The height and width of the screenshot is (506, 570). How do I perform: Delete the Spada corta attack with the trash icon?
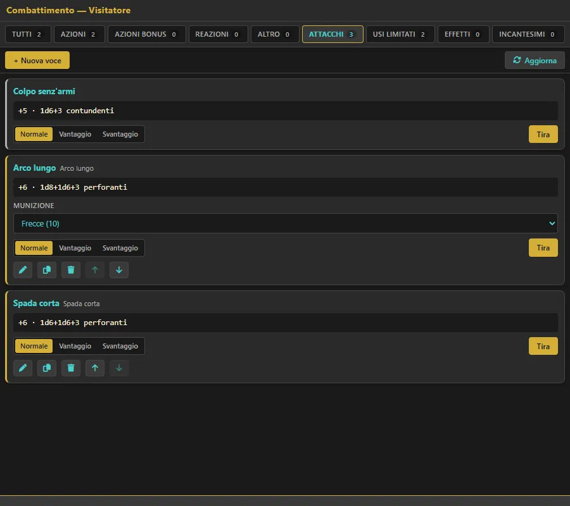coord(70,368)
